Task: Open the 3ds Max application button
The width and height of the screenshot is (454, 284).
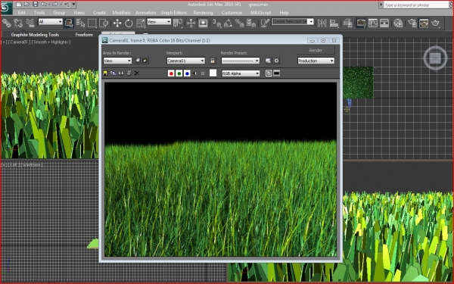Action: 6,8
